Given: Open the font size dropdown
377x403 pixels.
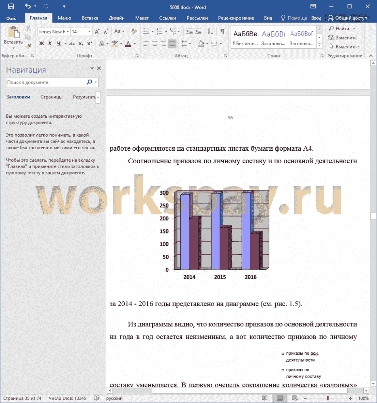Looking at the screenshot, I should point(89,31).
